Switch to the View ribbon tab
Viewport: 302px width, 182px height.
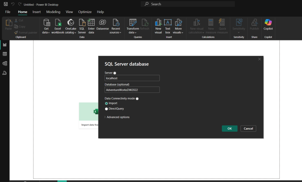pyautogui.click(x=69, y=12)
